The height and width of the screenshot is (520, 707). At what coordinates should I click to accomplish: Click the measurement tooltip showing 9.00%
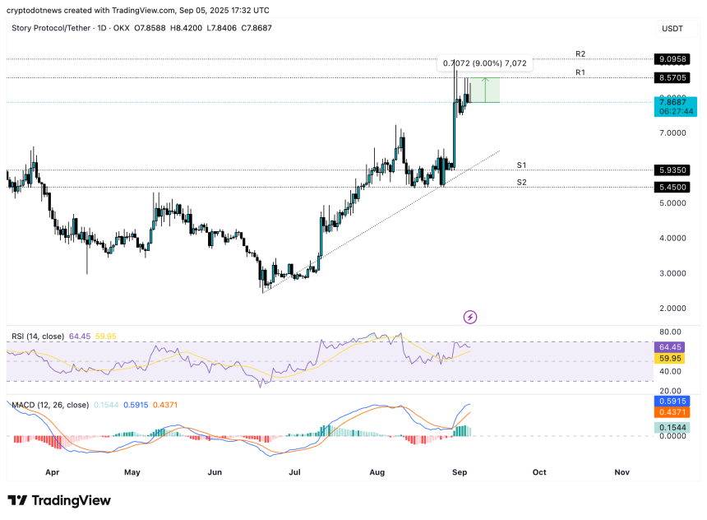486,63
